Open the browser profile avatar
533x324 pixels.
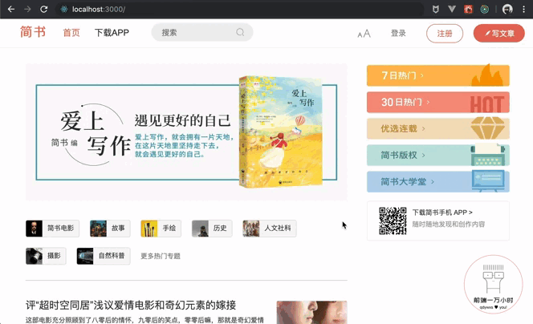507,9
